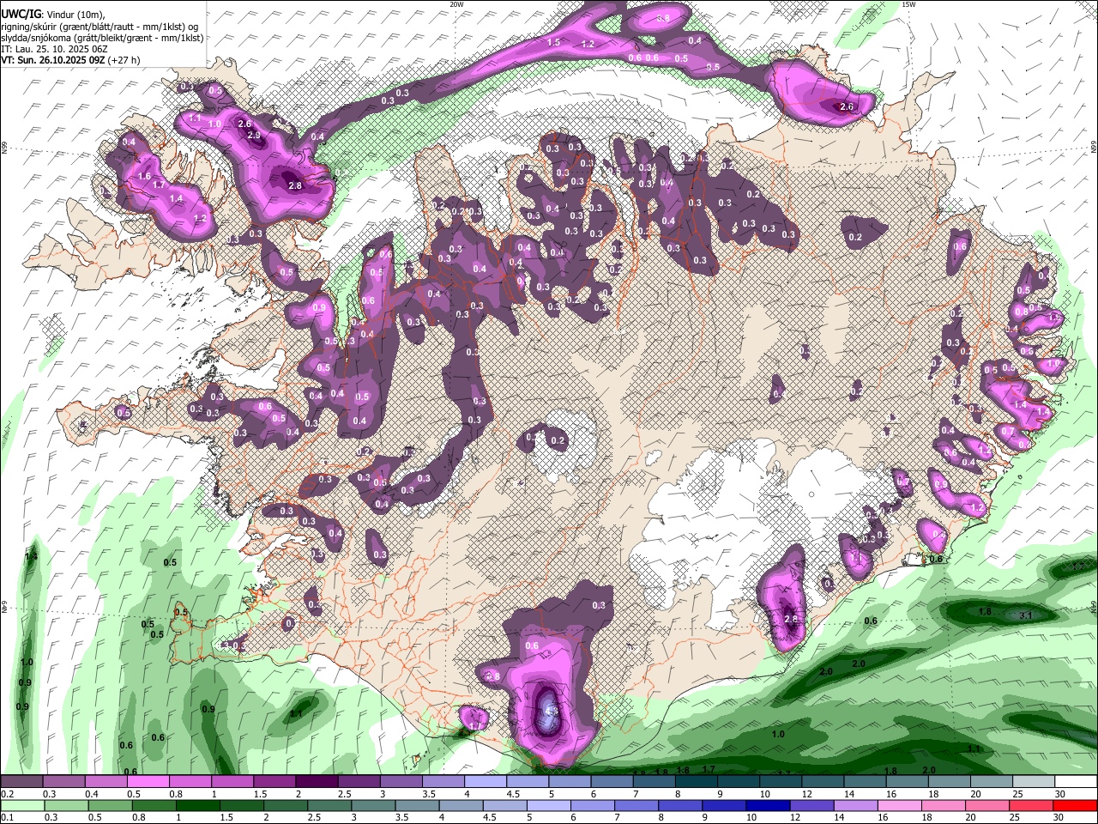Click the '20W' longitude label on the top edge

456,4
